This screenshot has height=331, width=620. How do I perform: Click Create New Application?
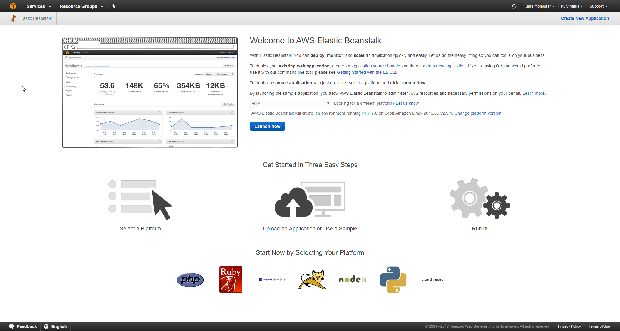click(585, 18)
